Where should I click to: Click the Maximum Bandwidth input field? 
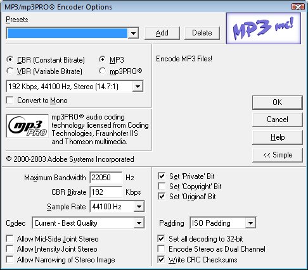pos(106,178)
